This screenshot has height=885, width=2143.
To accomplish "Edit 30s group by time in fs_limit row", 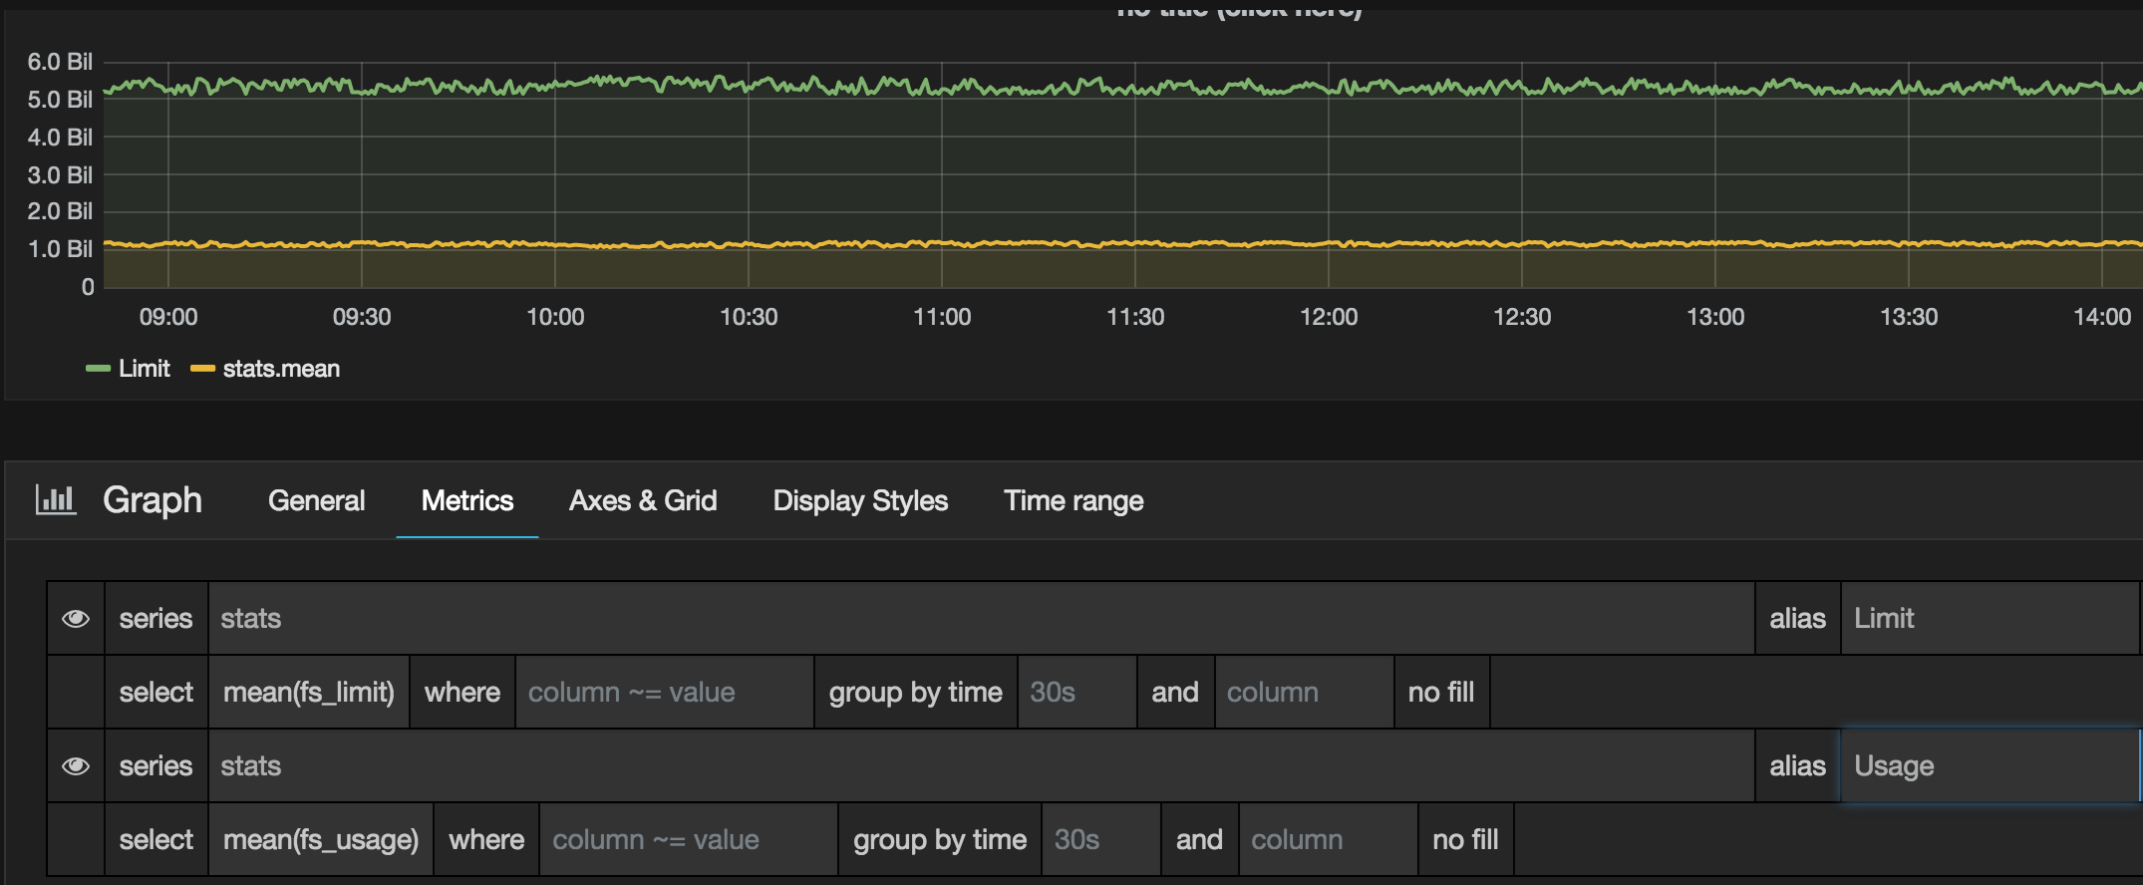I will [x=1076, y=693].
